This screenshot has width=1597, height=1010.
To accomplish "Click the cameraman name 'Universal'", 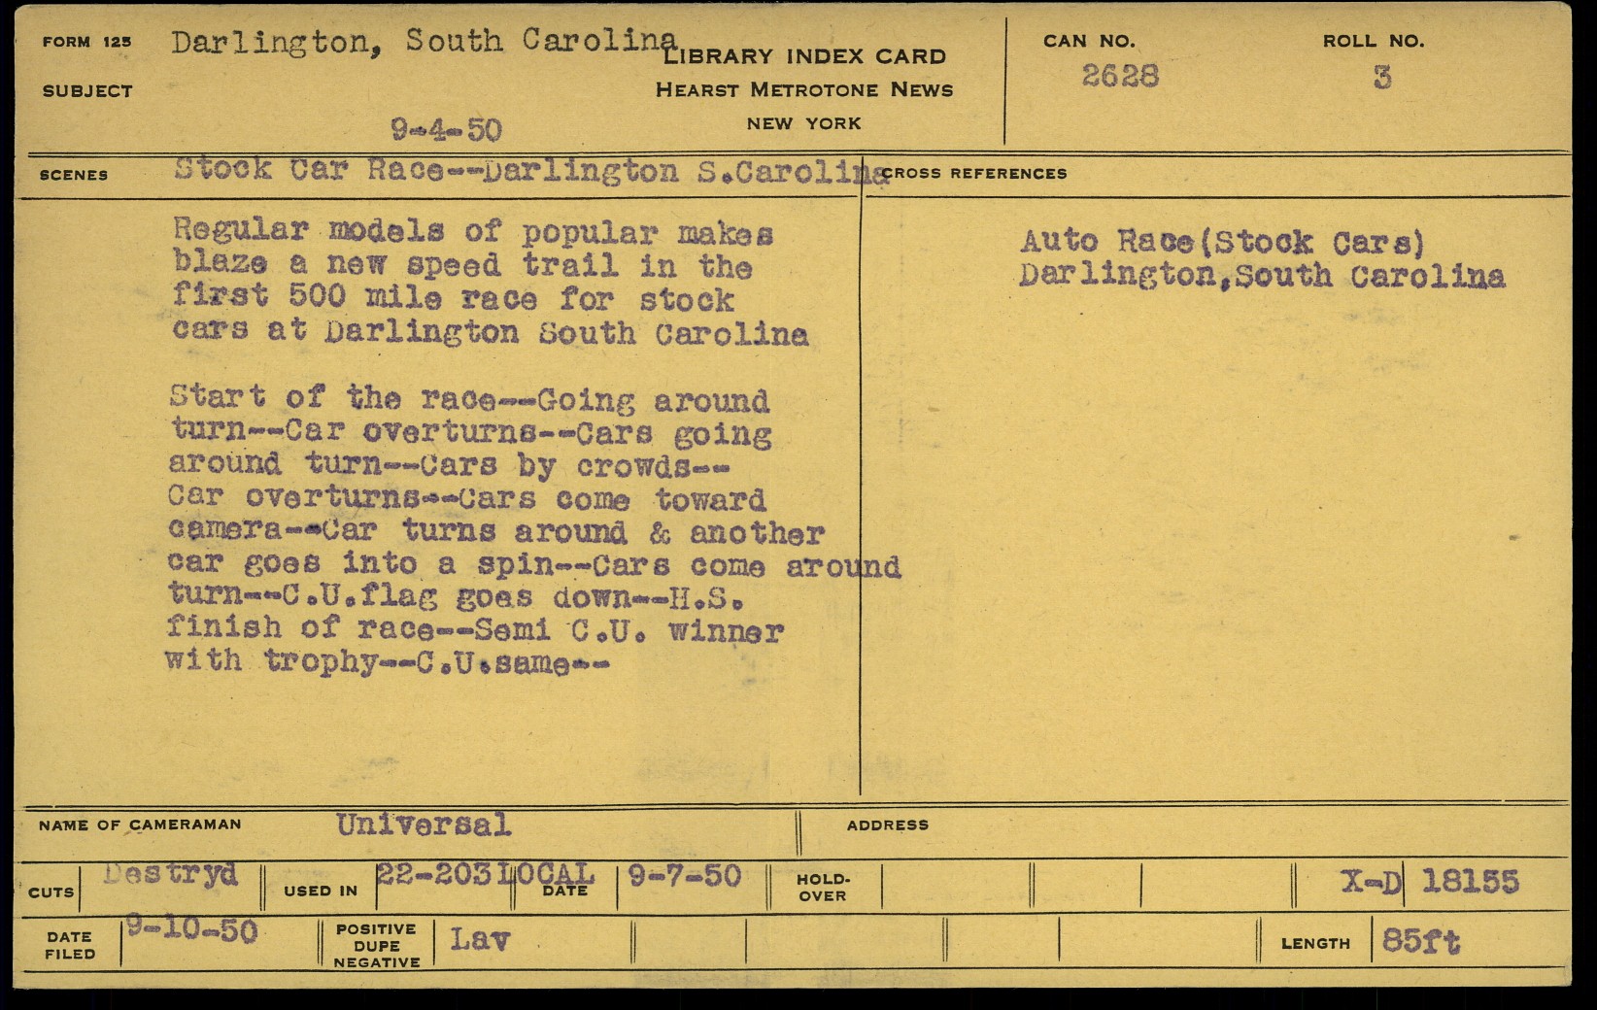I will coord(423,825).
